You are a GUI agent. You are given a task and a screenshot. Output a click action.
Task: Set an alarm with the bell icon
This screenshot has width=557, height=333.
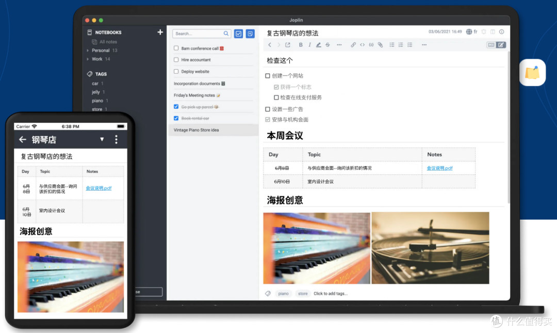(484, 31)
